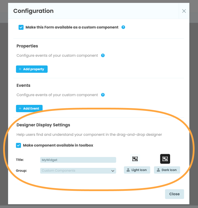Upload a Dark Icon
The width and height of the screenshot is (198, 208).
[167, 170]
